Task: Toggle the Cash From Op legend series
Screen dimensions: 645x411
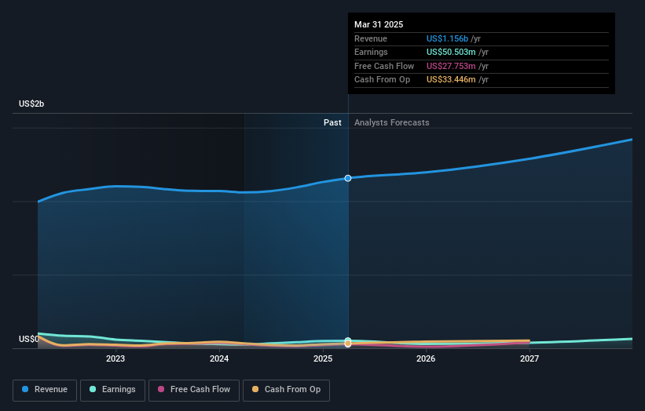Action: [x=286, y=390]
